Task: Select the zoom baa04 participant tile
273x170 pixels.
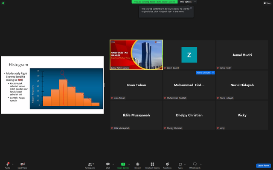Action: (x=189, y=55)
